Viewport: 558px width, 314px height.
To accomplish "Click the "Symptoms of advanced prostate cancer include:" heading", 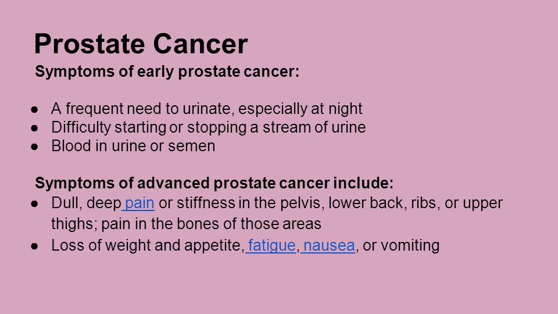I will [214, 183].
